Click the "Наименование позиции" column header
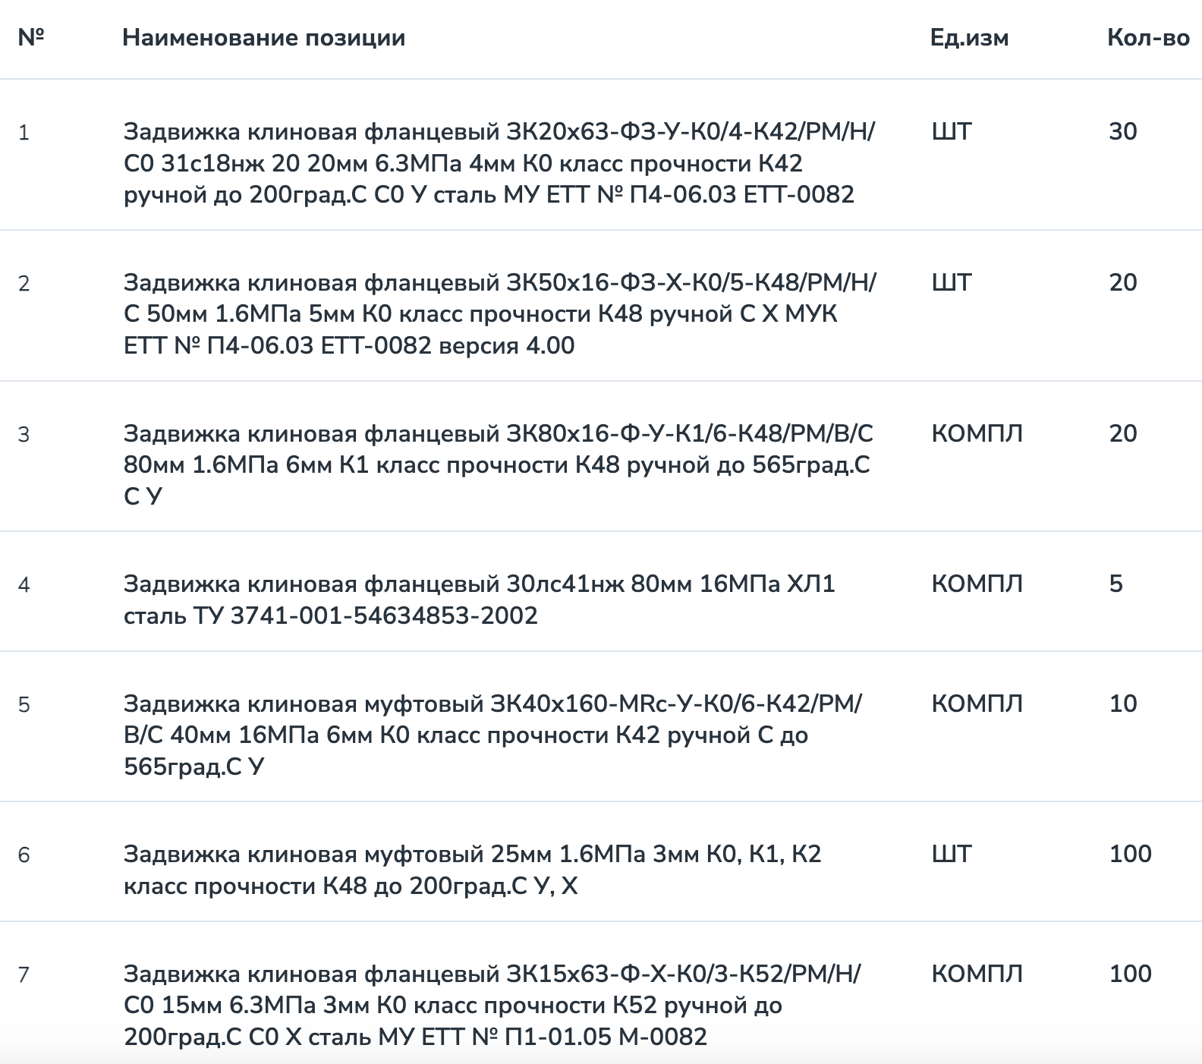Viewport: 1202px width, 1064px height. click(263, 38)
